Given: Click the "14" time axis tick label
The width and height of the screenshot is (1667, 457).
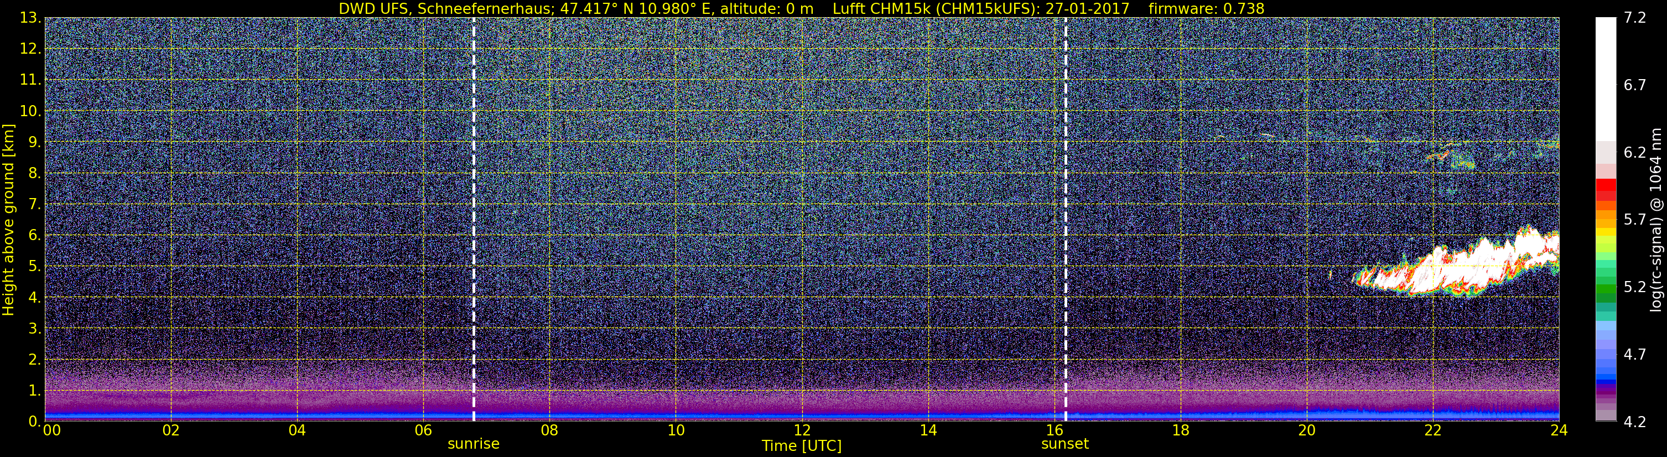Looking at the screenshot, I should point(928,430).
